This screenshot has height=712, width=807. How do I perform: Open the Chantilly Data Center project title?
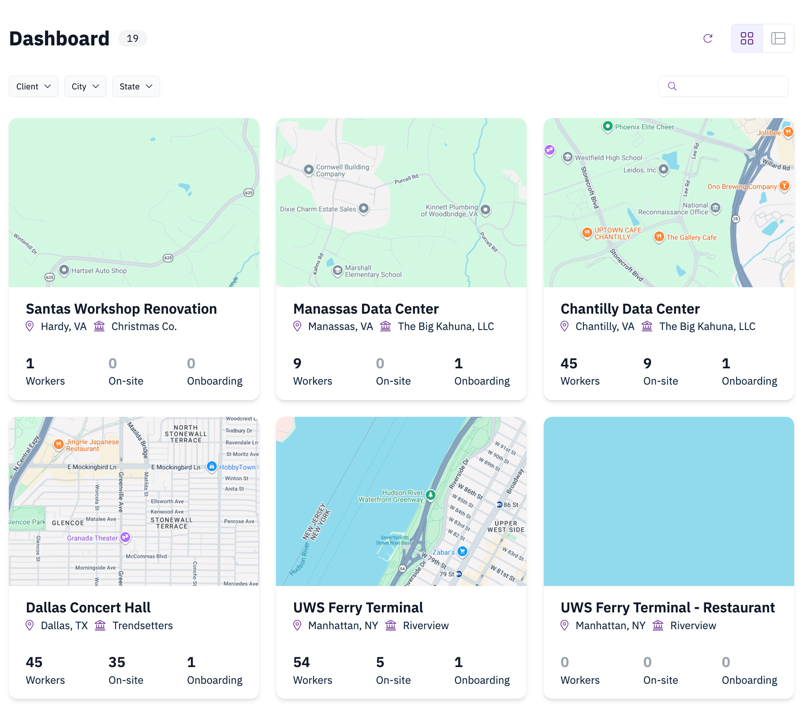click(x=630, y=309)
